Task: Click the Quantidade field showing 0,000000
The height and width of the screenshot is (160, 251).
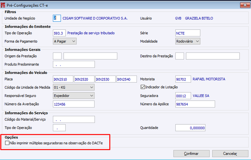Action: coord(190,128)
